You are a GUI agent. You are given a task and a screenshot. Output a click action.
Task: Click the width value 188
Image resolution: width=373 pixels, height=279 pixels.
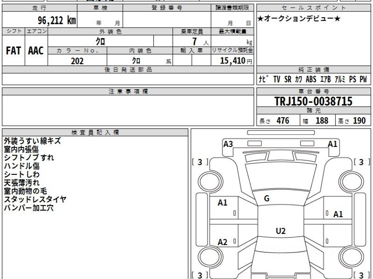pyautogui.click(x=322, y=121)
